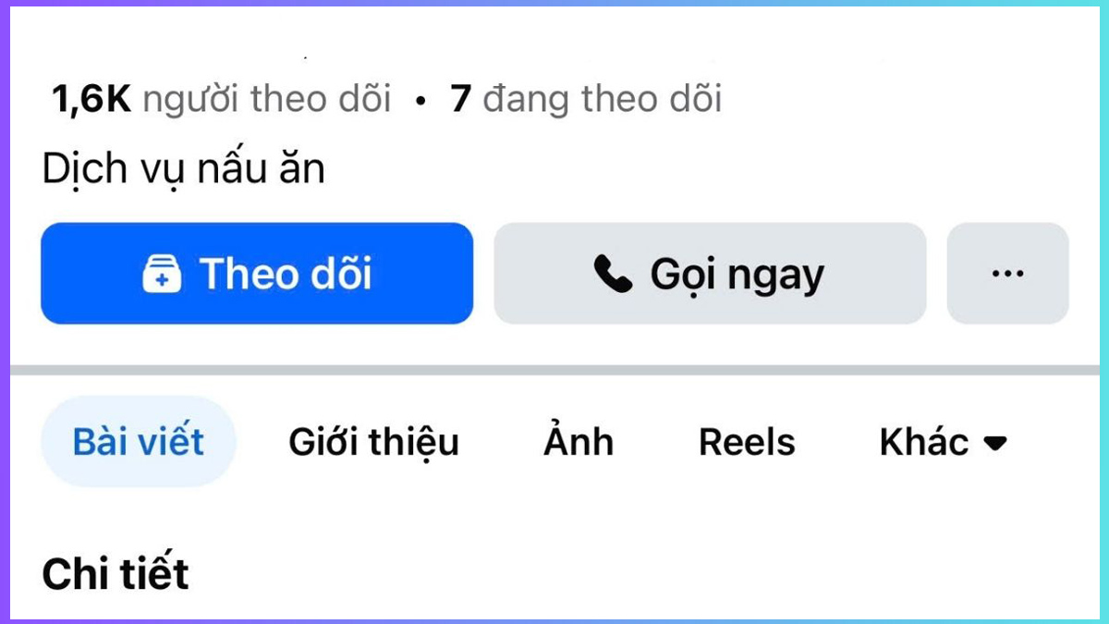Image resolution: width=1109 pixels, height=624 pixels.
Task: Go to the Reels tab
Action: [x=747, y=442]
